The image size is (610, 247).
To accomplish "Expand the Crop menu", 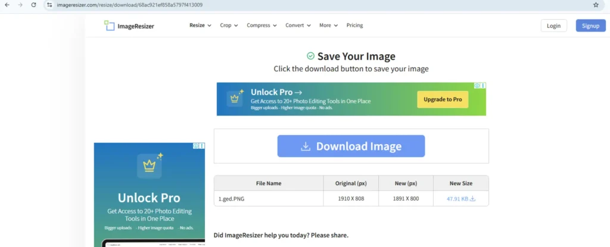I will tap(229, 25).
